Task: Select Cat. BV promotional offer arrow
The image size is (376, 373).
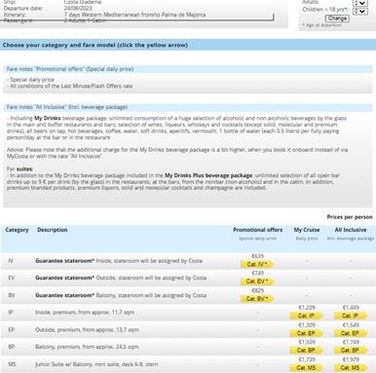Action: pos(257,299)
